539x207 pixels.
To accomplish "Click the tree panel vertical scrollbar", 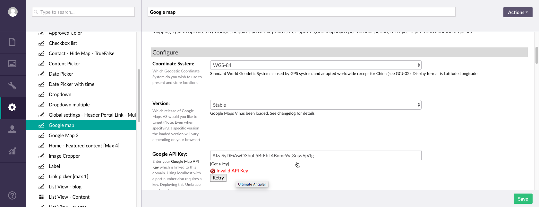I will pos(139,95).
